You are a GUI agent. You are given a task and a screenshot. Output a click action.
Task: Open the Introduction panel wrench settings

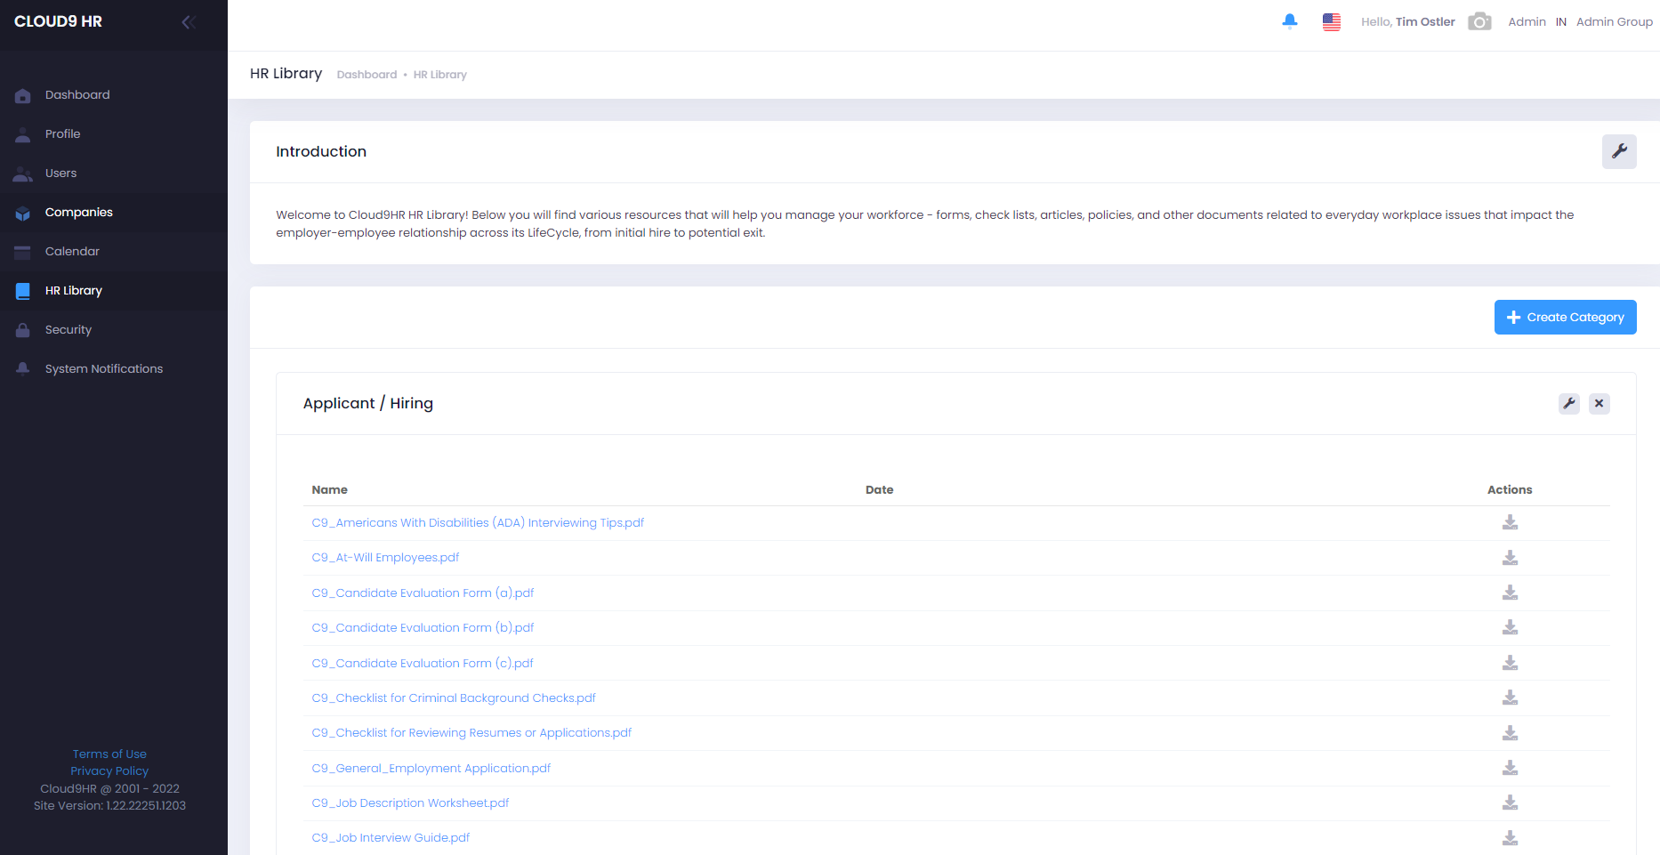click(1619, 151)
